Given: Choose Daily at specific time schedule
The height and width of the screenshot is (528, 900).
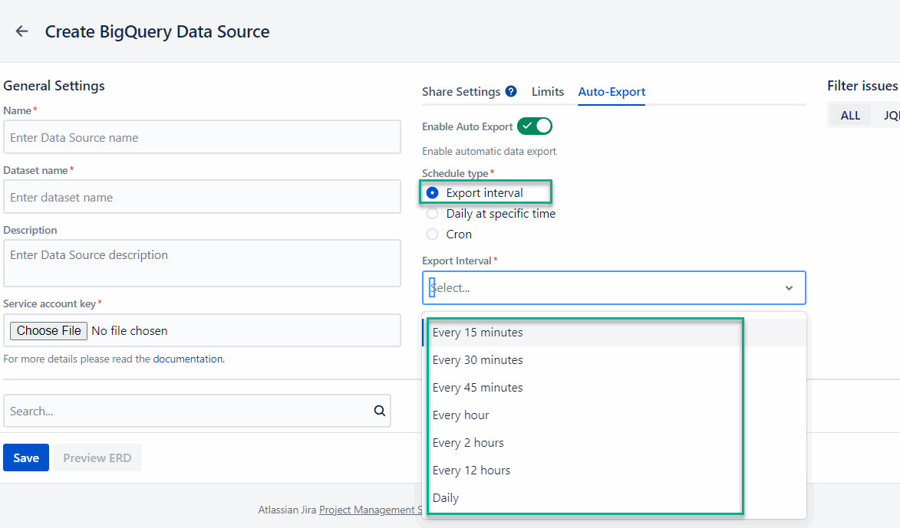Looking at the screenshot, I should click(x=433, y=214).
